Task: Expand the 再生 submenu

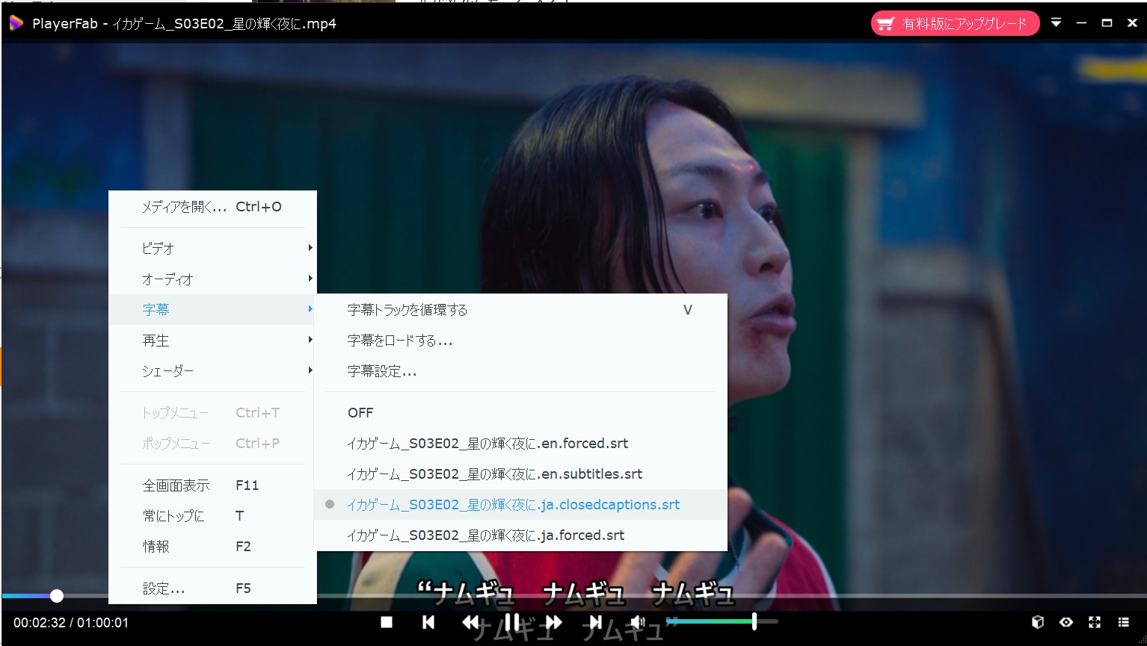Action: click(x=212, y=340)
